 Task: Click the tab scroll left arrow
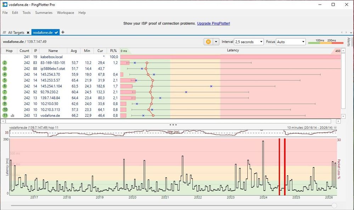[342, 33]
